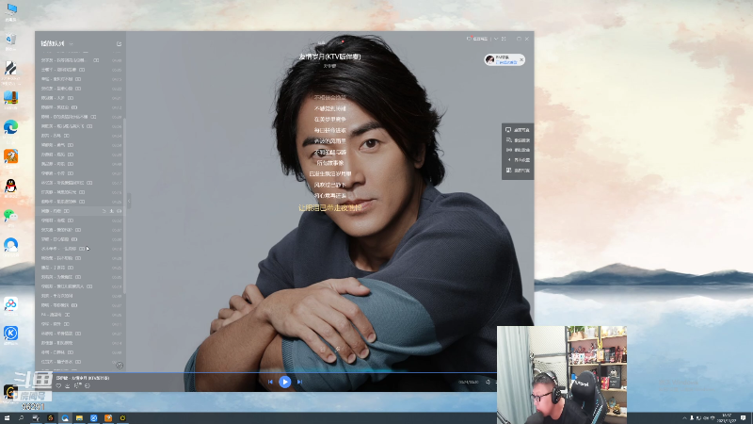Open the This PC desktop icon
The width and height of the screenshot is (753, 424).
(10, 10)
